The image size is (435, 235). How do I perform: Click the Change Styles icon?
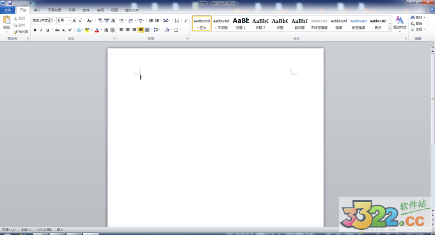(x=399, y=23)
